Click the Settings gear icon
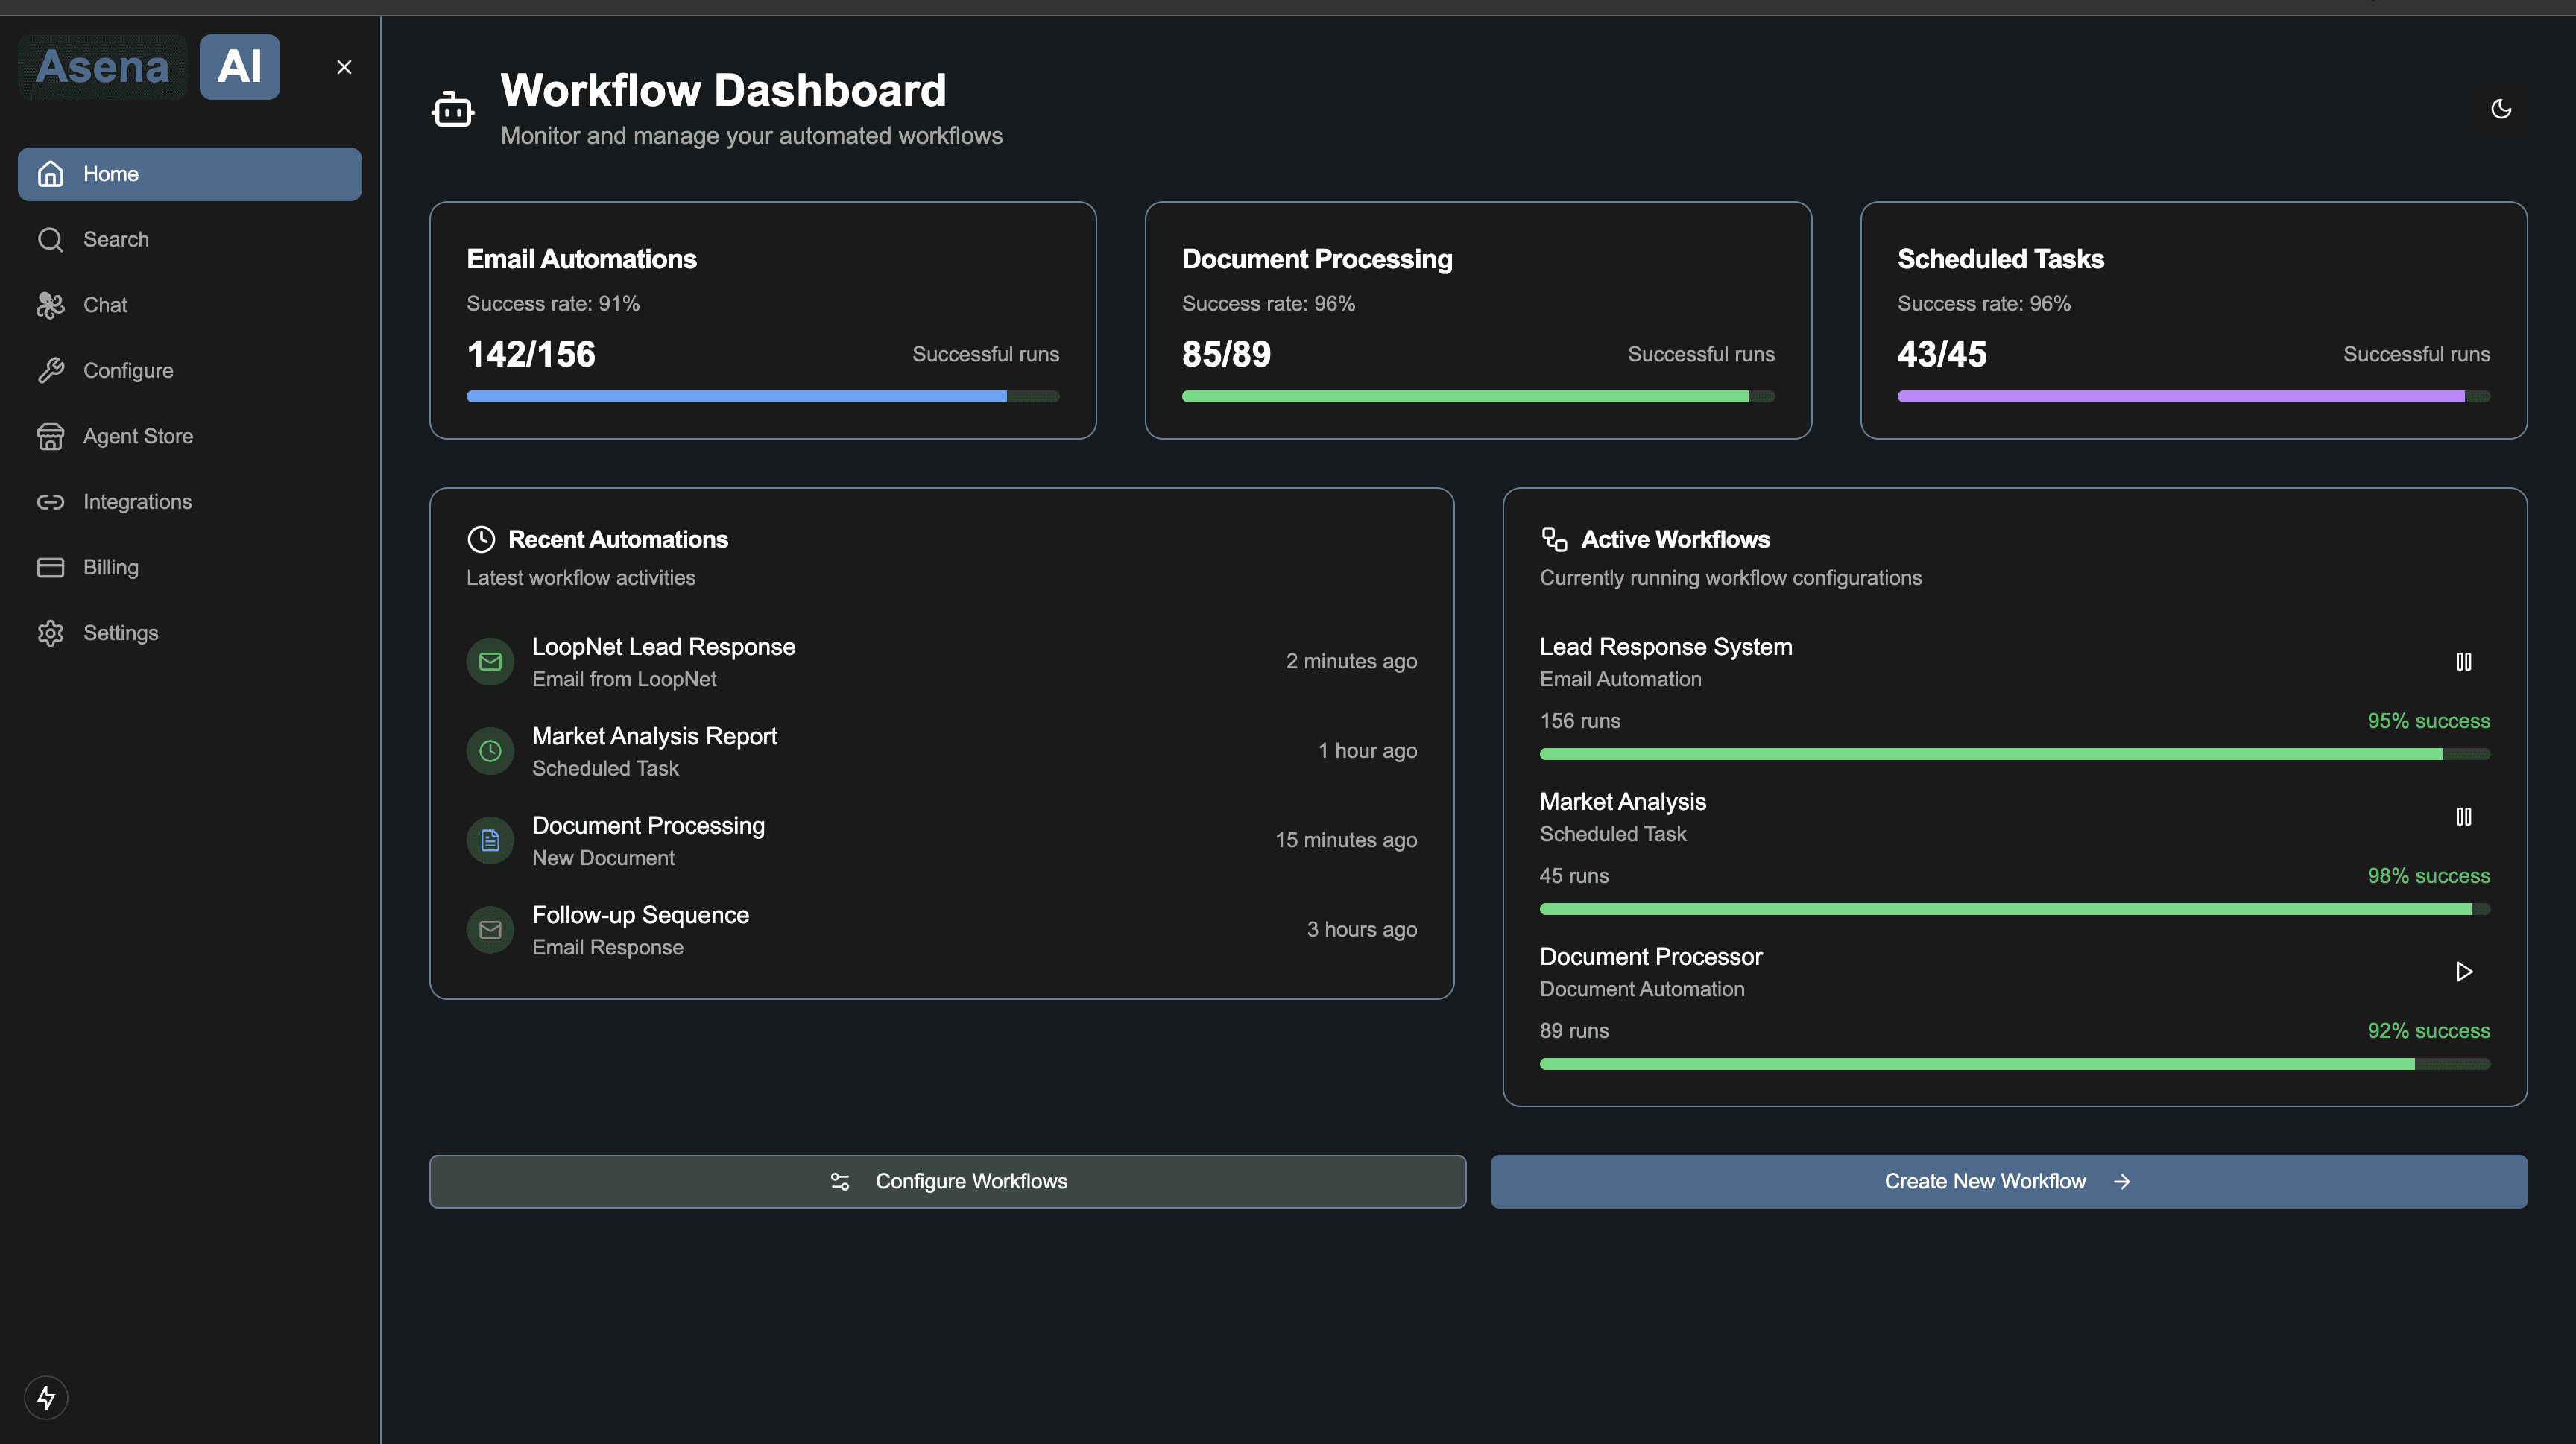 point(50,633)
